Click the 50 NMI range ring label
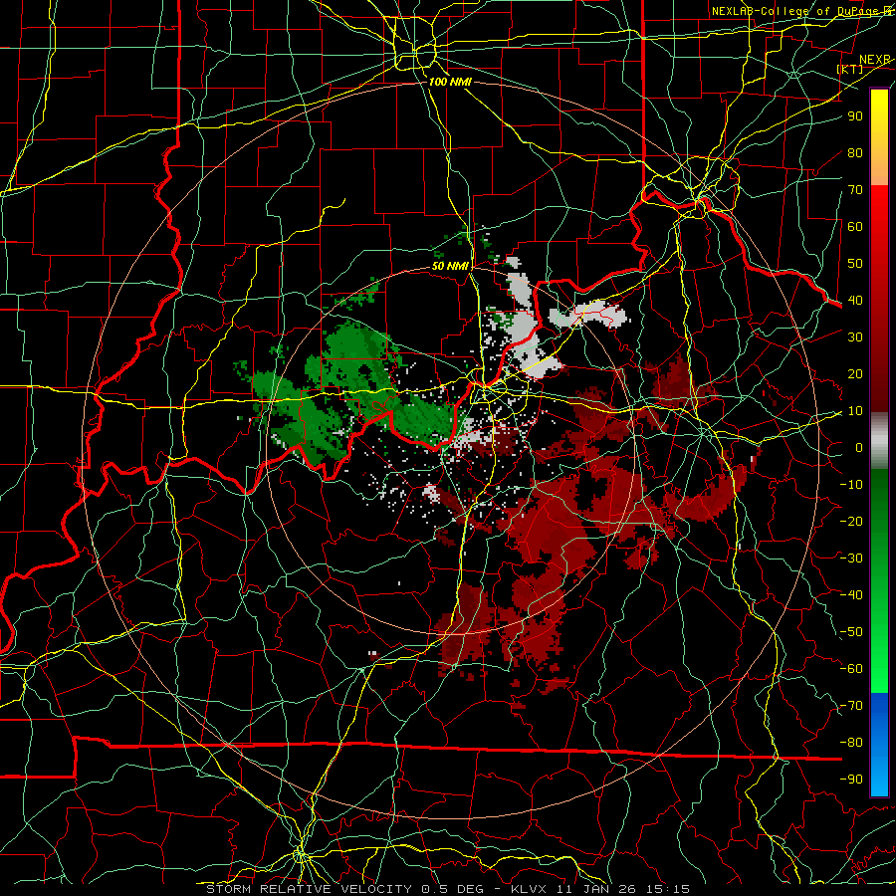896x896 pixels. click(450, 266)
